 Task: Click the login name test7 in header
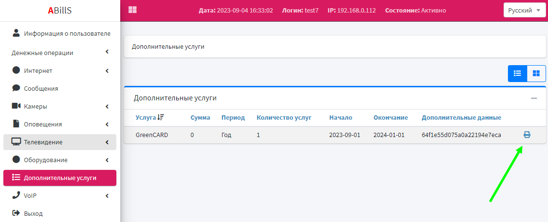[x=311, y=11]
